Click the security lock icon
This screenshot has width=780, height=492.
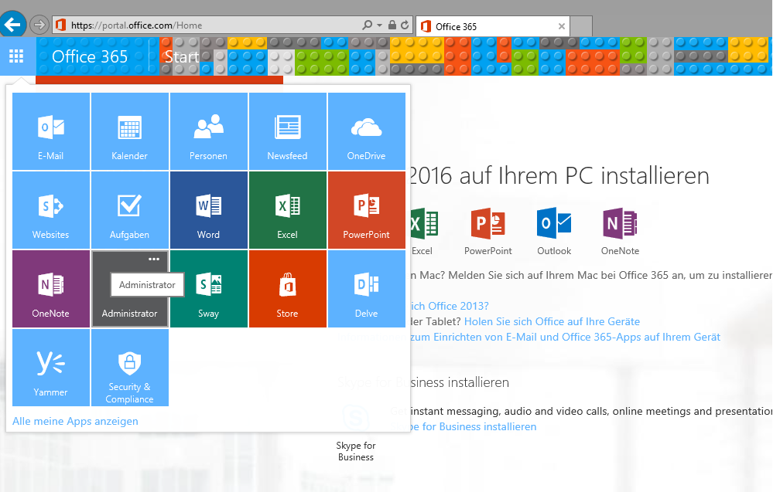392,25
